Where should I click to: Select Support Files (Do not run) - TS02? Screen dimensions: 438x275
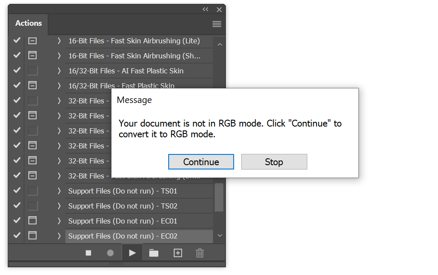point(139,206)
